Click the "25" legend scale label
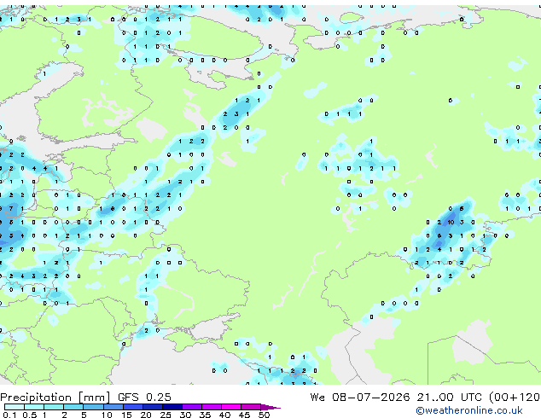 [x=166, y=415]
